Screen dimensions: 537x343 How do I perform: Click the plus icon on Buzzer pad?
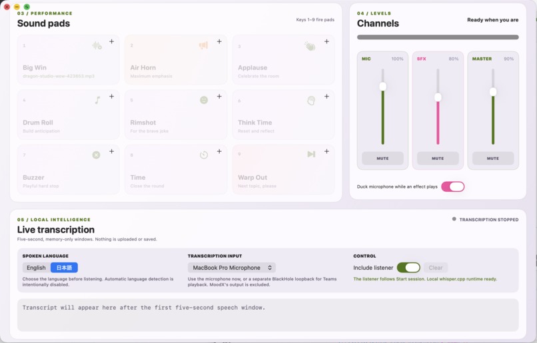point(112,151)
